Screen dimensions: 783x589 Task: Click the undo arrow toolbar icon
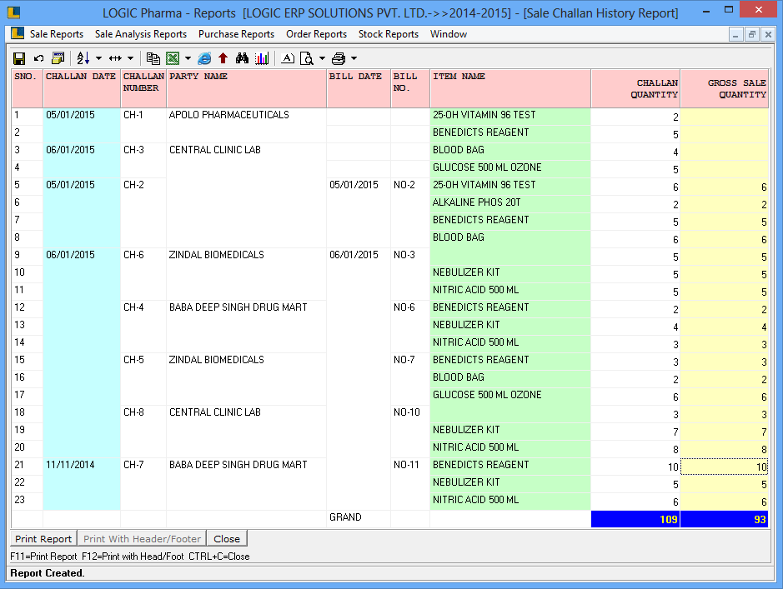38,58
